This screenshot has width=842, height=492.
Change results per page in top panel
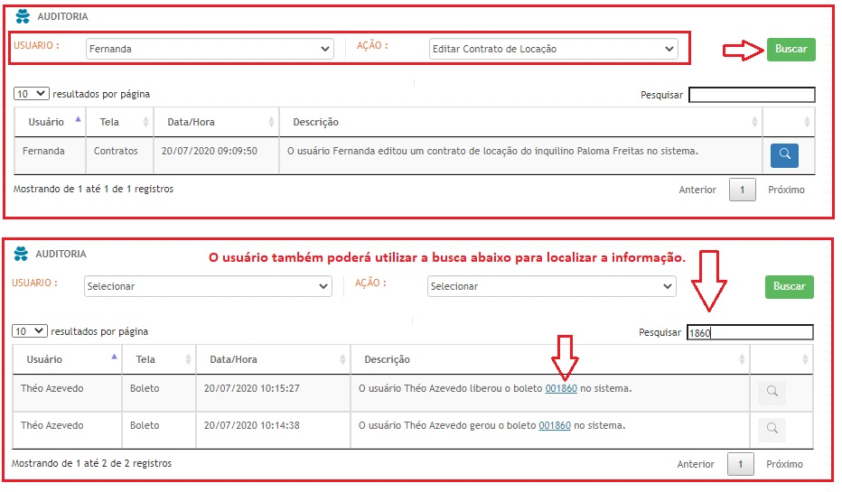(x=32, y=94)
